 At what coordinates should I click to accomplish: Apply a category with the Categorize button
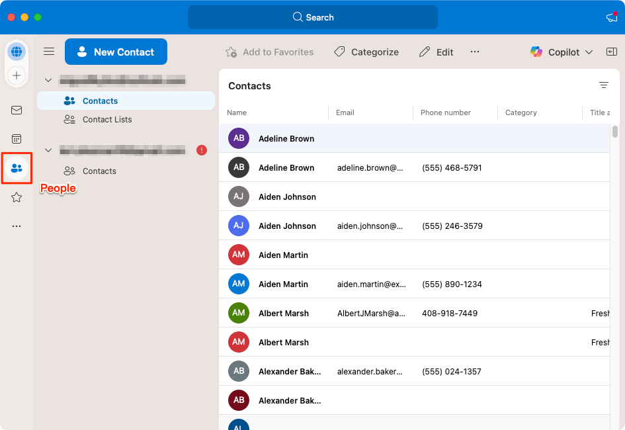click(x=366, y=52)
